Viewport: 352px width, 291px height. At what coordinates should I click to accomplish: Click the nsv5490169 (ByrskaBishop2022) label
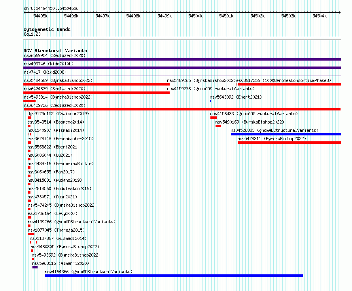click(250, 122)
